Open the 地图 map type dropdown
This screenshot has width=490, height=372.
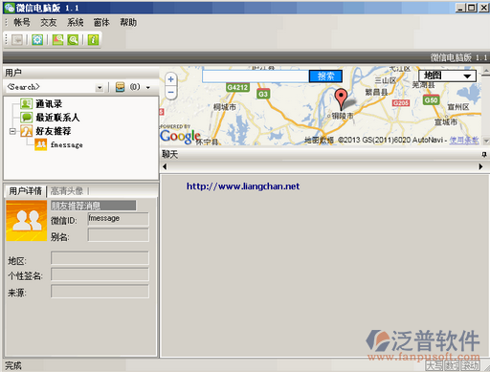click(x=447, y=76)
